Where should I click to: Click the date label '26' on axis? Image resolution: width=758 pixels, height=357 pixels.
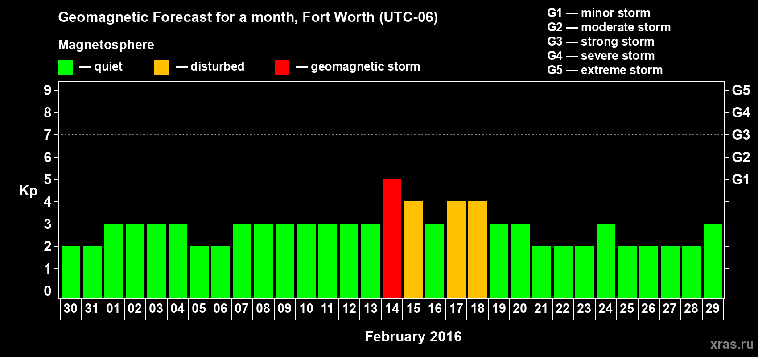[648, 309]
